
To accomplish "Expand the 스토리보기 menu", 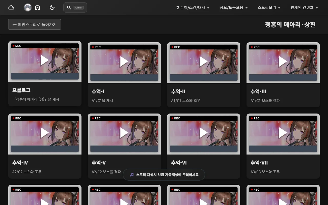I will coord(269,8).
